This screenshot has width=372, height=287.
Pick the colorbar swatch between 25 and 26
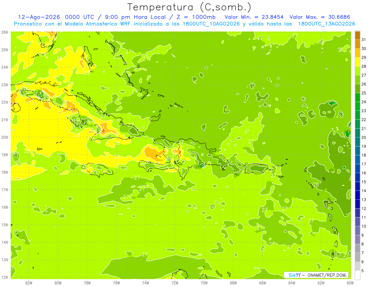coord(357,88)
